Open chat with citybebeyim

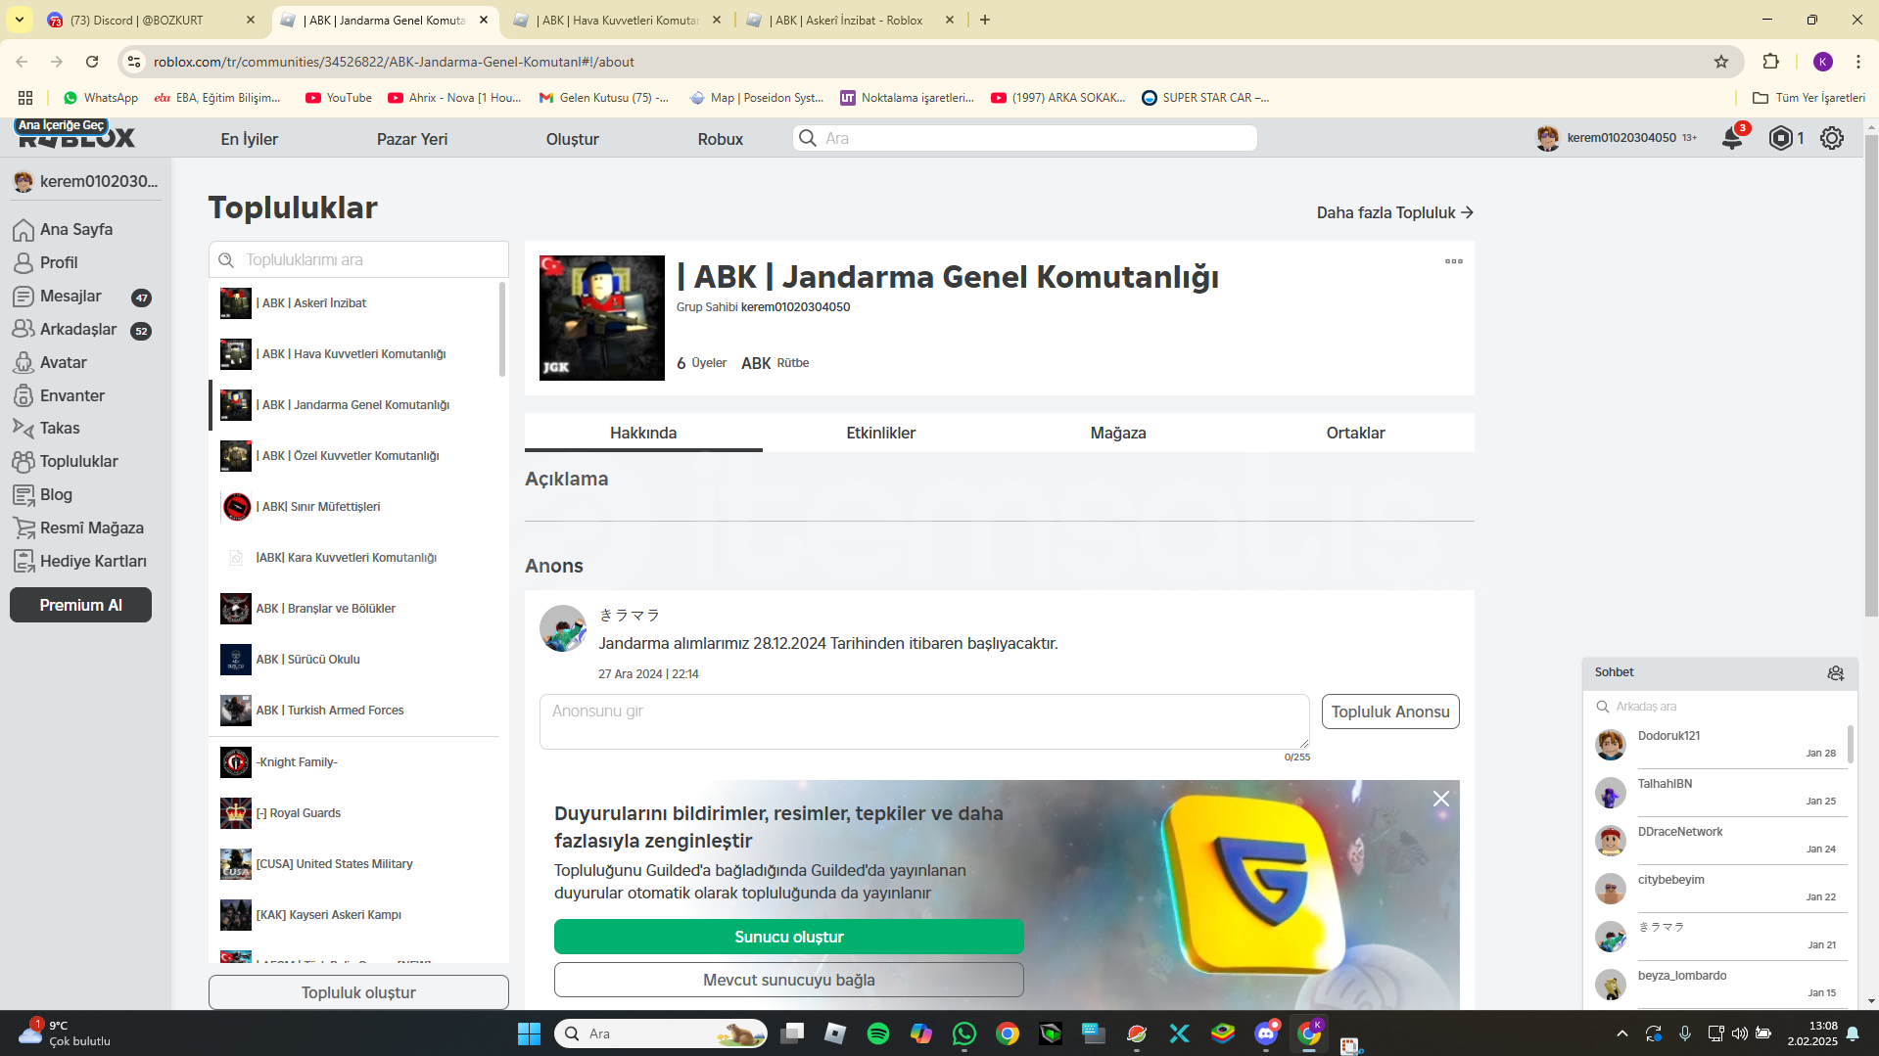click(x=1719, y=889)
